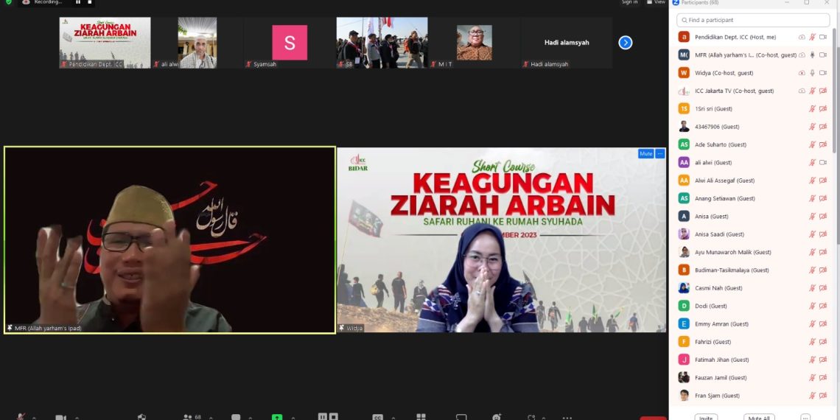840x420 pixels.
Task: Click camera-off icon for Dodi
Action: coord(823,306)
